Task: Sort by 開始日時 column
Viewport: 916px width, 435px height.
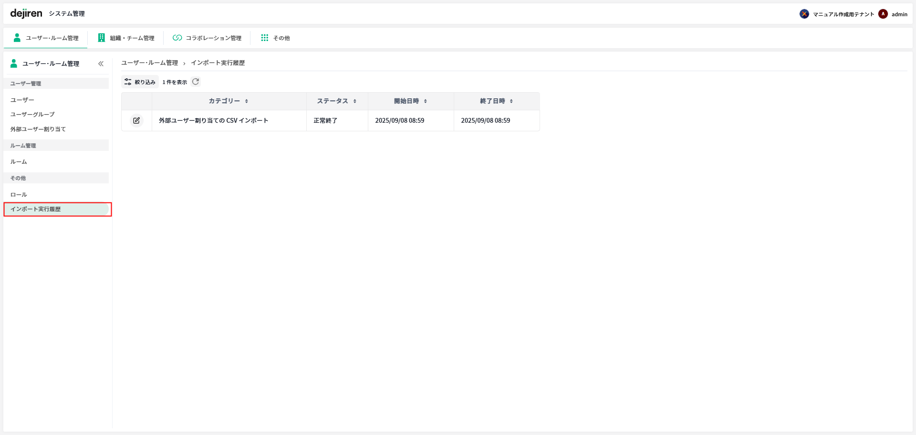Action: coord(410,101)
